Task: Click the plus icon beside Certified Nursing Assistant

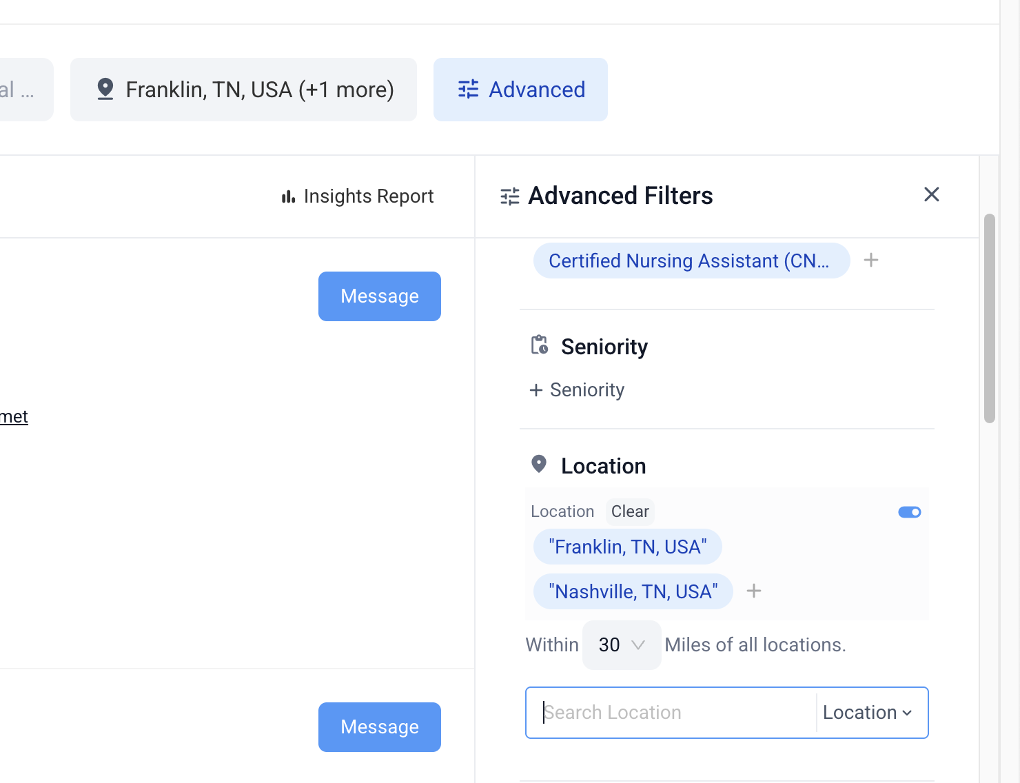Action: (x=871, y=261)
